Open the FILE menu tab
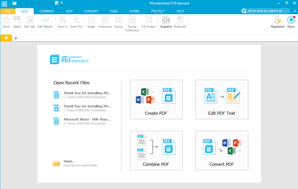 [8, 11]
